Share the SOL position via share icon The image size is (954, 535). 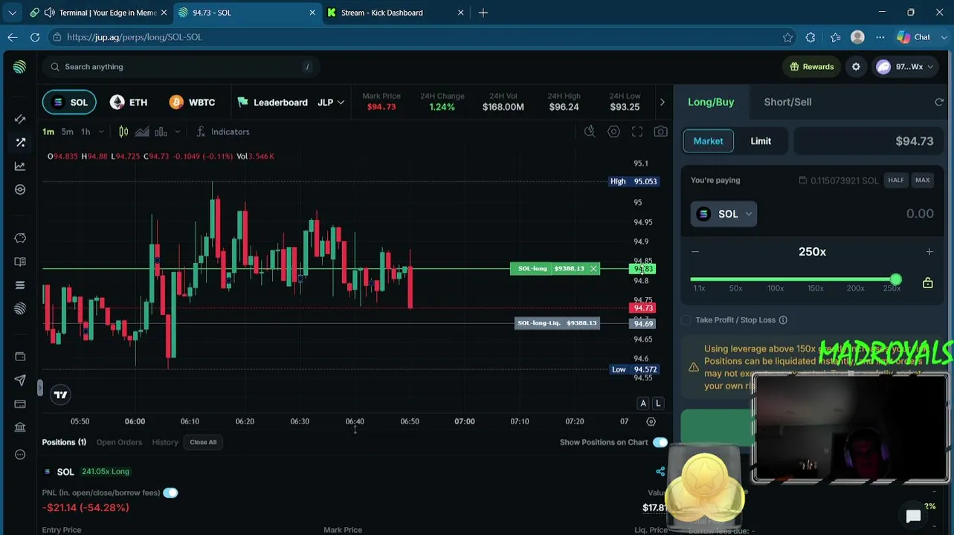660,471
